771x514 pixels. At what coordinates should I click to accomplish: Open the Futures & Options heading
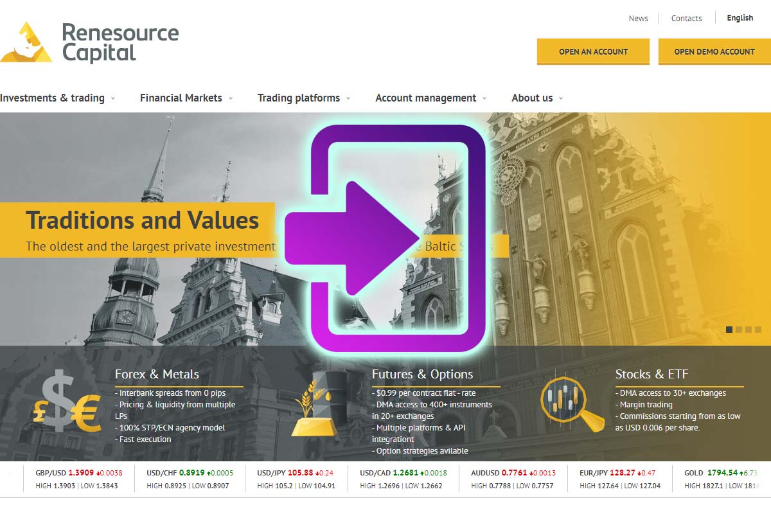pyautogui.click(x=422, y=374)
